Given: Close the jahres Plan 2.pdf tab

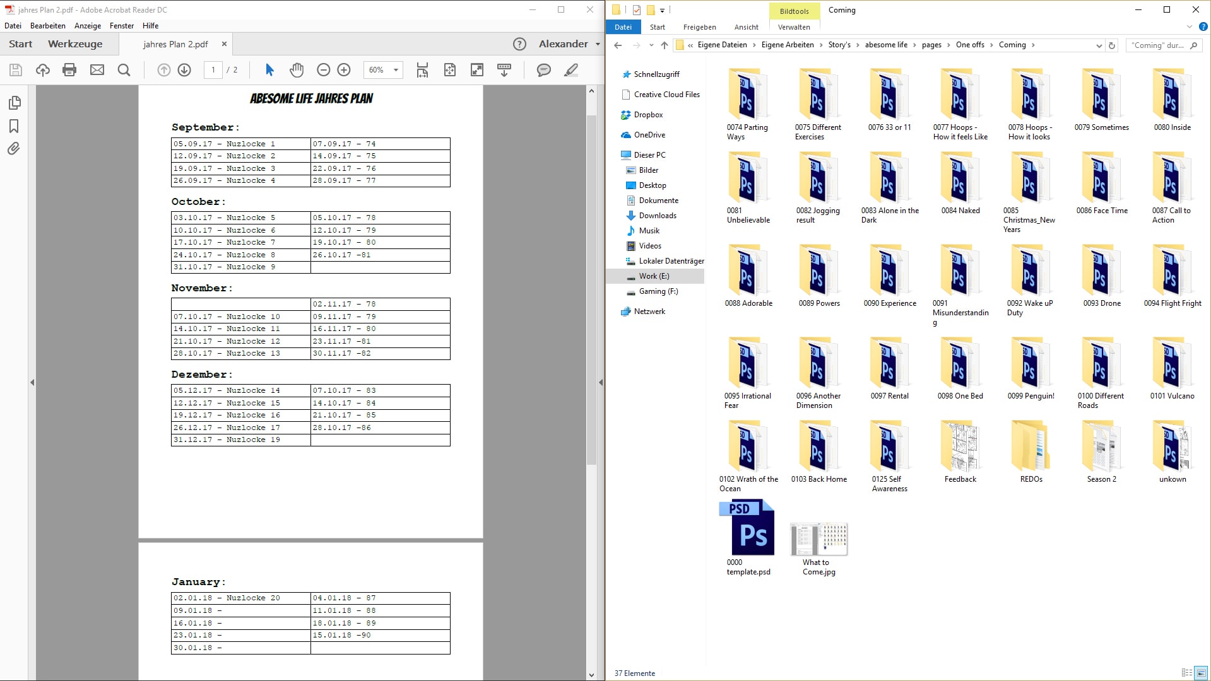Looking at the screenshot, I should tap(224, 44).
